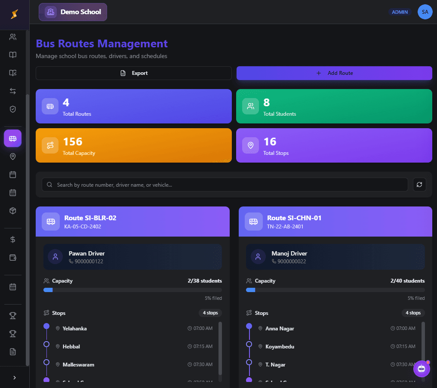This screenshot has width=437, height=388.
Task: Open the map pin sidebar icon
Action: click(x=13, y=157)
